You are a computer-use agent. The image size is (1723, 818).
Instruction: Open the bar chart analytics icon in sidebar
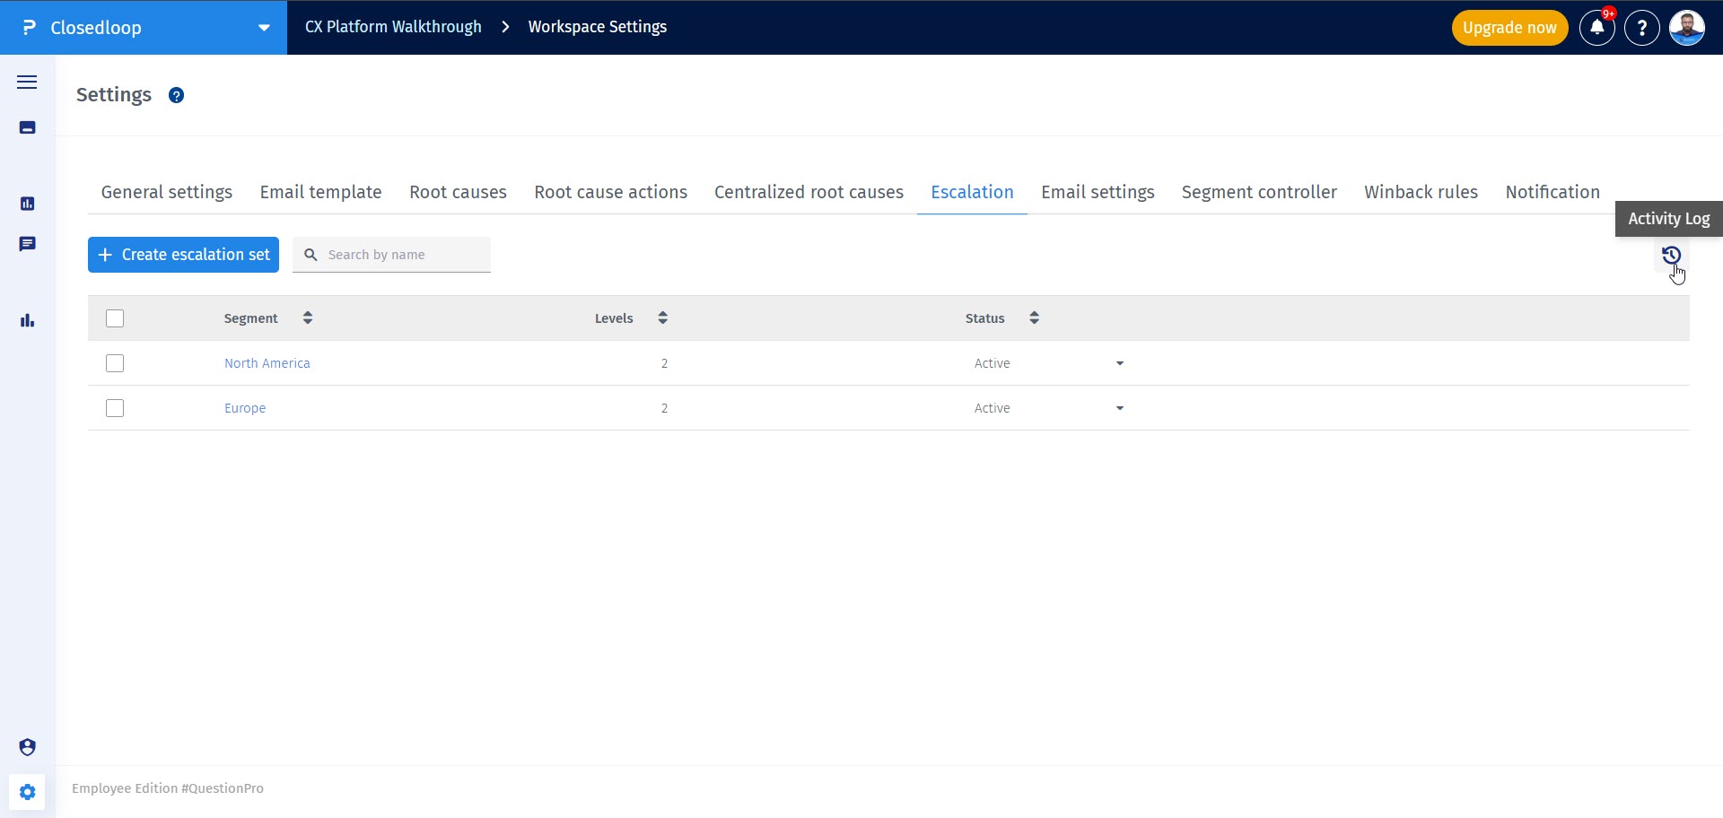(x=27, y=320)
